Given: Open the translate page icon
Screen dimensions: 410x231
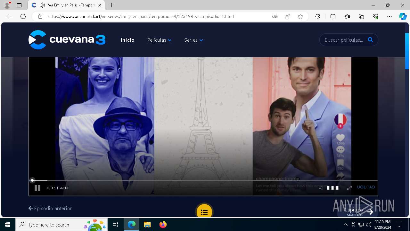Looking at the screenshot, I should pyautogui.click(x=275, y=16).
